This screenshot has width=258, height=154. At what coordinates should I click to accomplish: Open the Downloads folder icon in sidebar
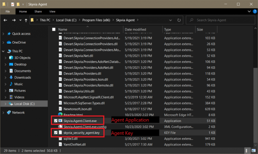(x=11, y=78)
